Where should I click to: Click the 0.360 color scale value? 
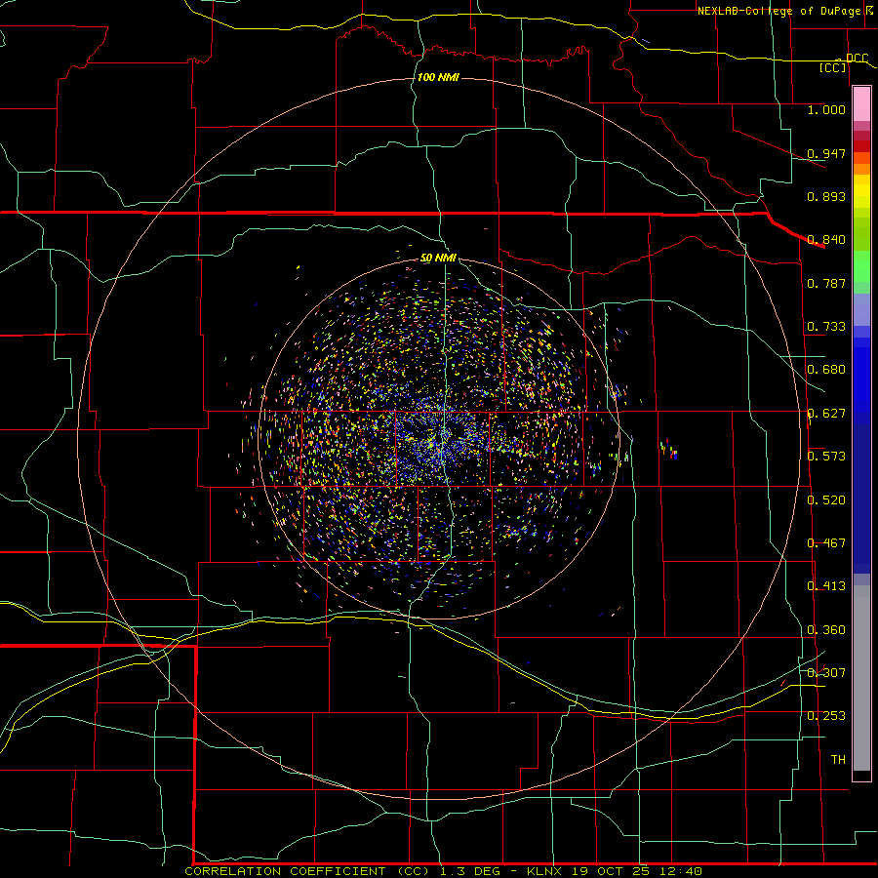[x=826, y=630]
